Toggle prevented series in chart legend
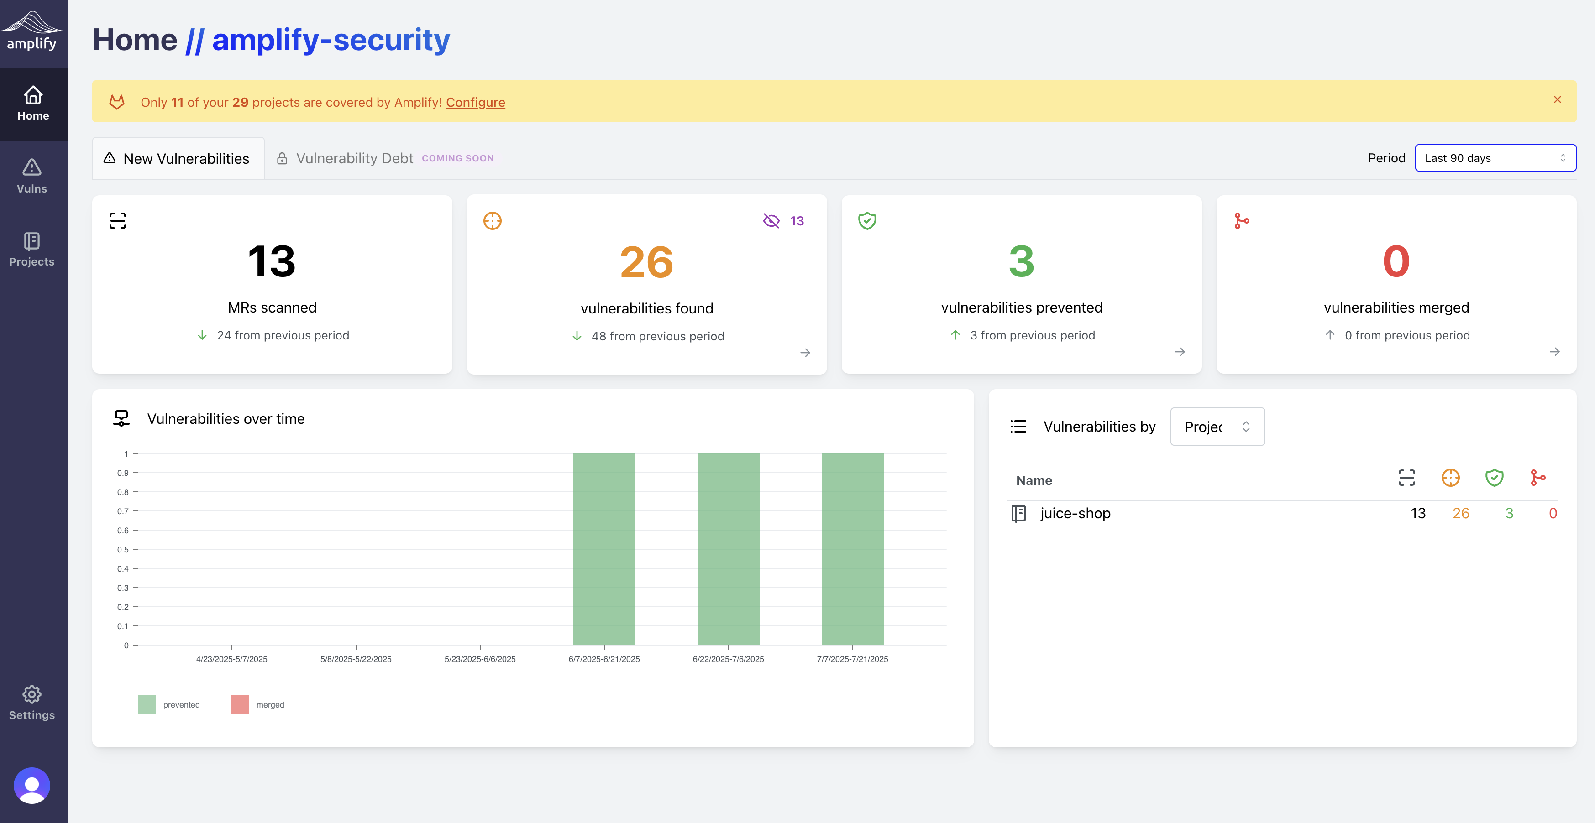Image resolution: width=1595 pixels, height=823 pixels. [x=168, y=704]
